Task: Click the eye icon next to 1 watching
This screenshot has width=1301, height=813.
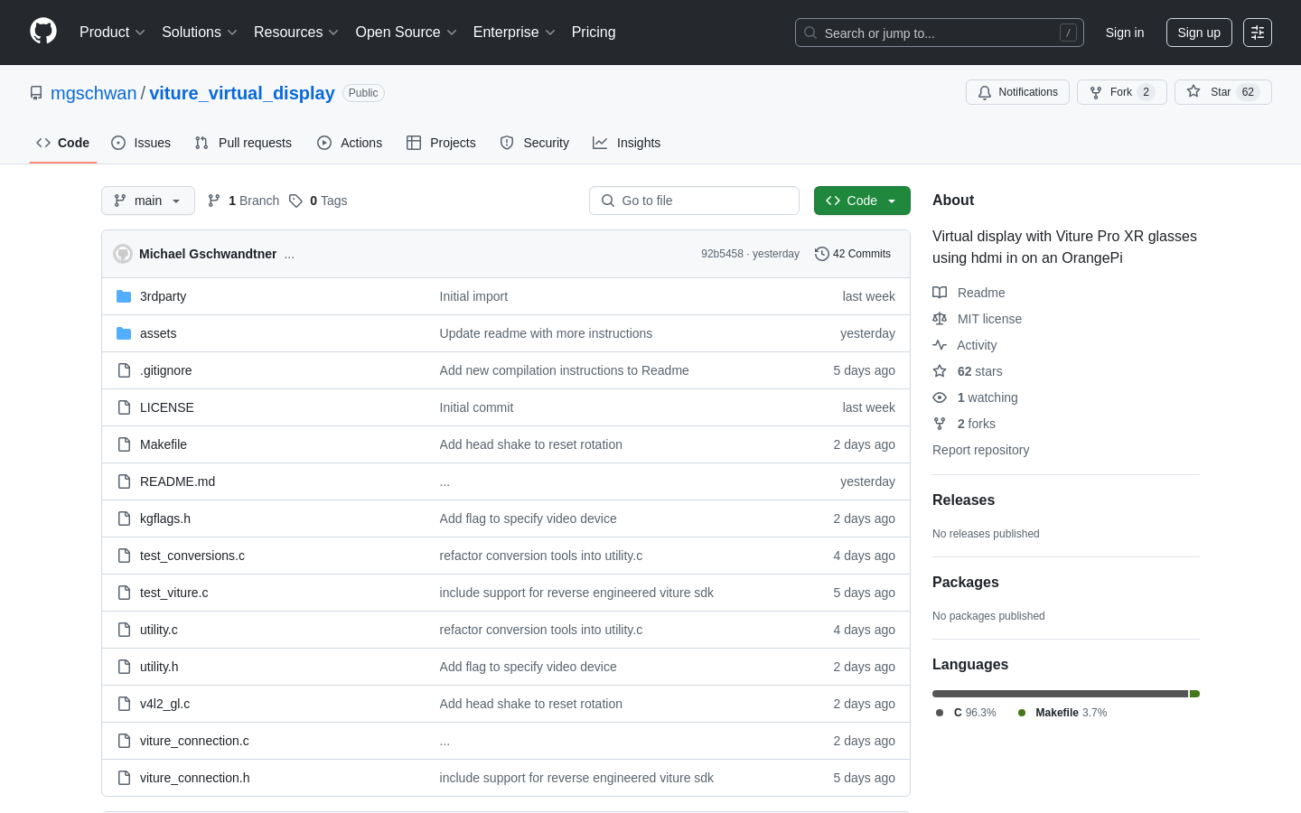Action: pyautogui.click(x=940, y=397)
